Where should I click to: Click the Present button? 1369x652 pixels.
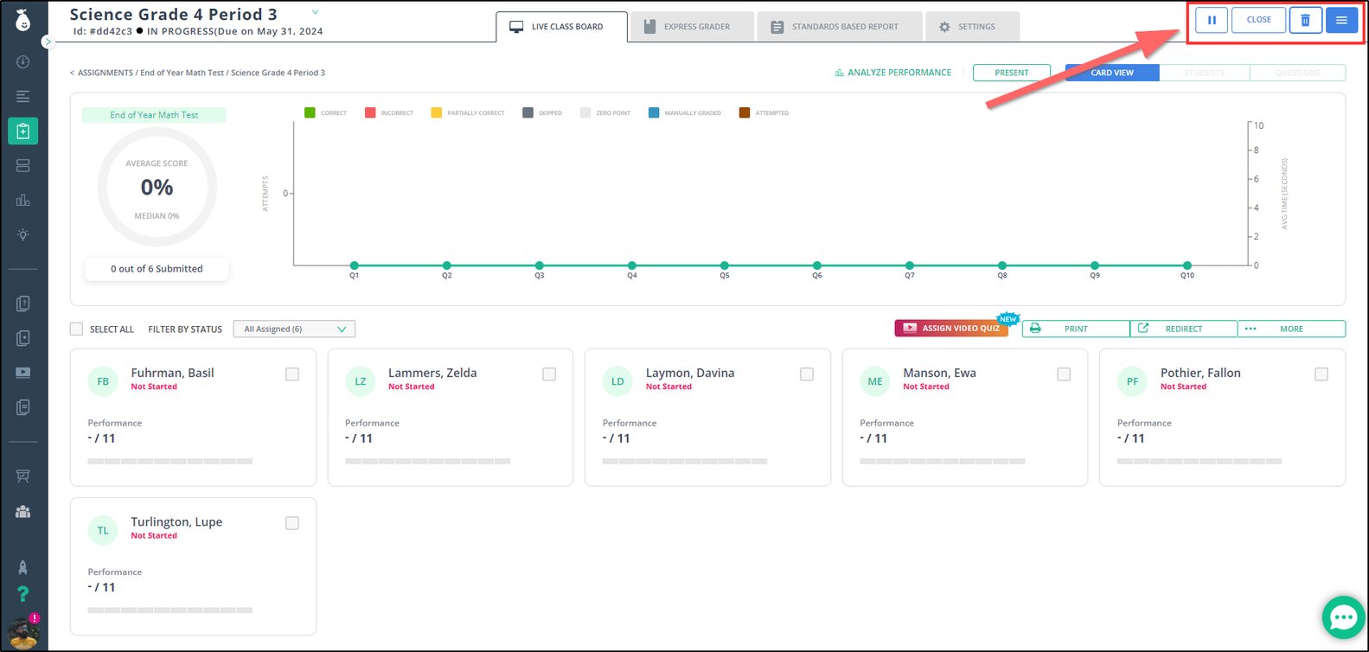(x=1012, y=73)
